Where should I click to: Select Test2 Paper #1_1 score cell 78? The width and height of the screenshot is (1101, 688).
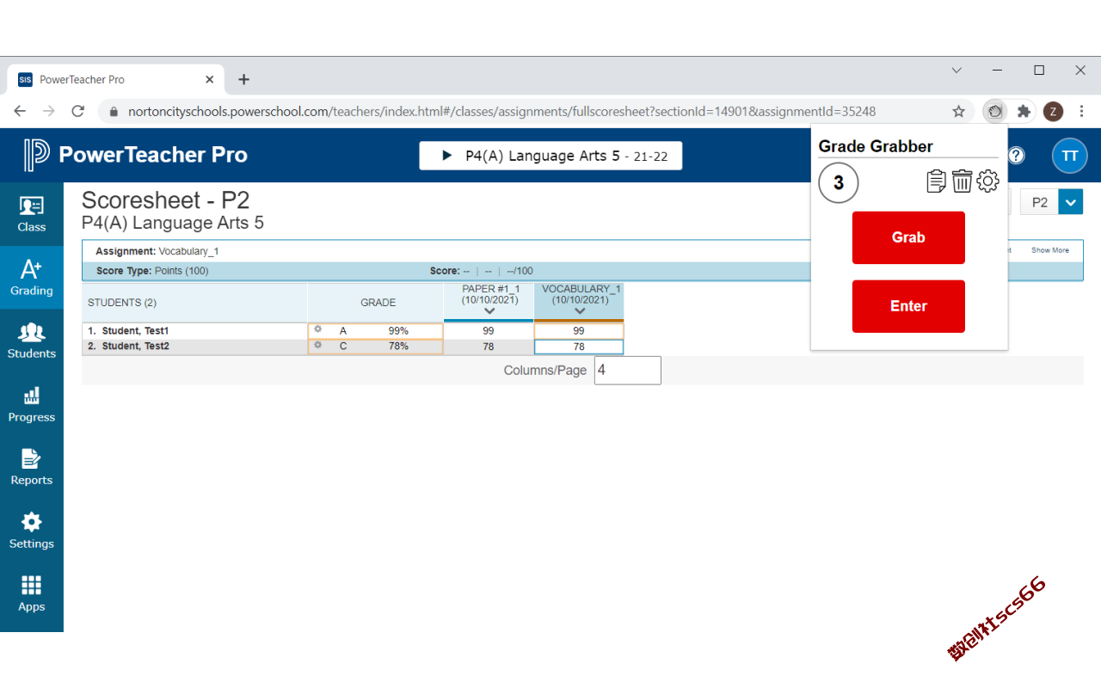[x=489, y=347]
